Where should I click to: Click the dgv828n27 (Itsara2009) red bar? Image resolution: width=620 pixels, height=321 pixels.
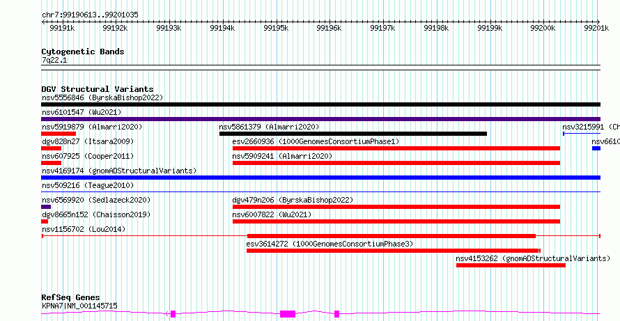[x=52, y=148]
